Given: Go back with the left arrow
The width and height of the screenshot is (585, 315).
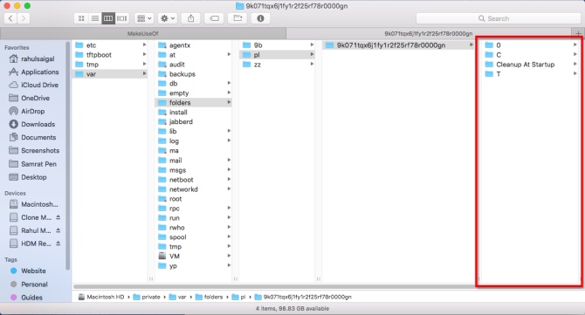Looking at the screenshot, I should [x=10, y=18].
